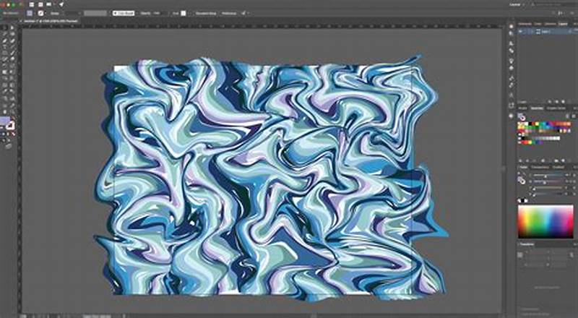Select the Pen tool

(4, 40)
